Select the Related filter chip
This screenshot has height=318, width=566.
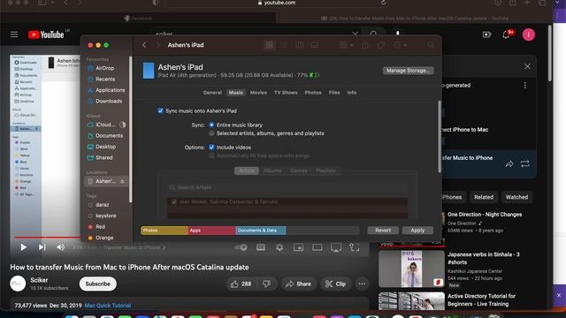(x=484, y=197)
